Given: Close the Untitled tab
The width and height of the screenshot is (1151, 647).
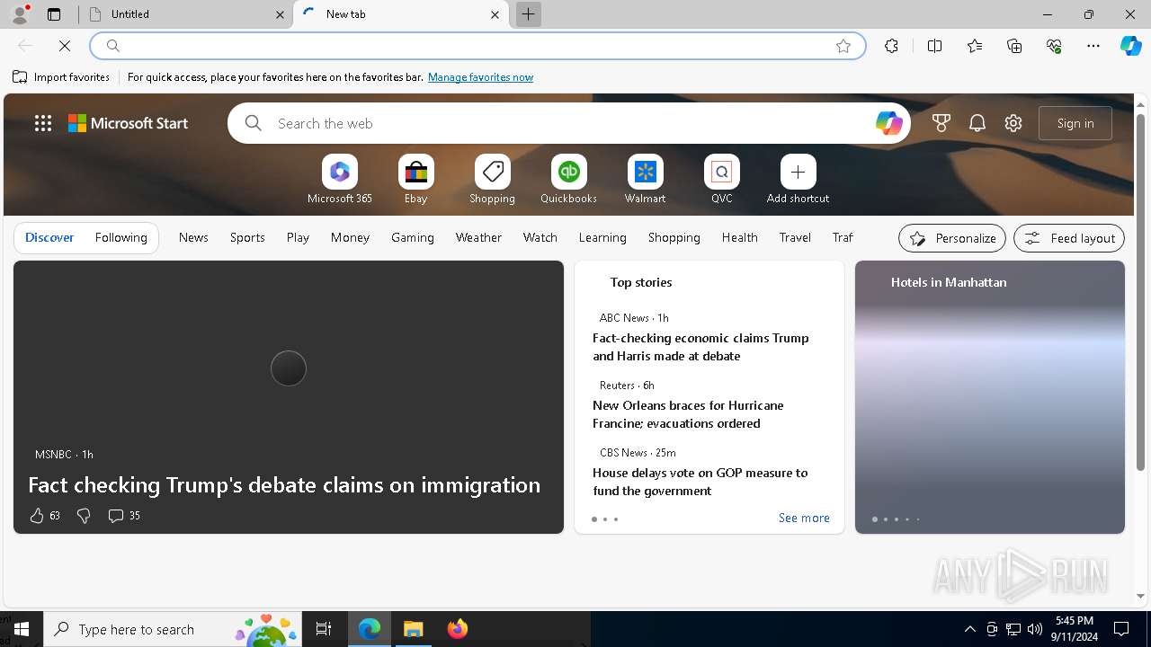Looking at the screenshot, I should pyautogui.click(x=280, y=14).
